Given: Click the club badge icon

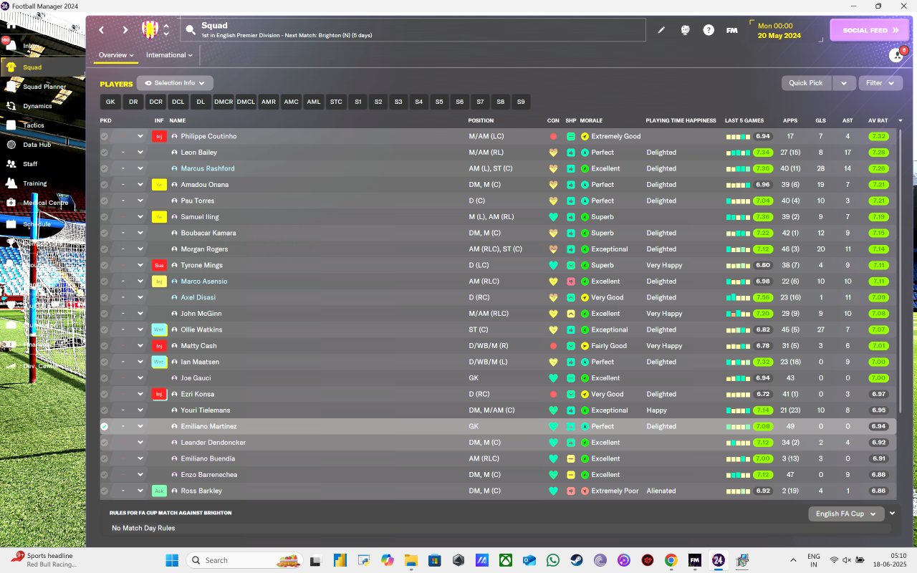Looking at the screenshot, I should point(150,29).
